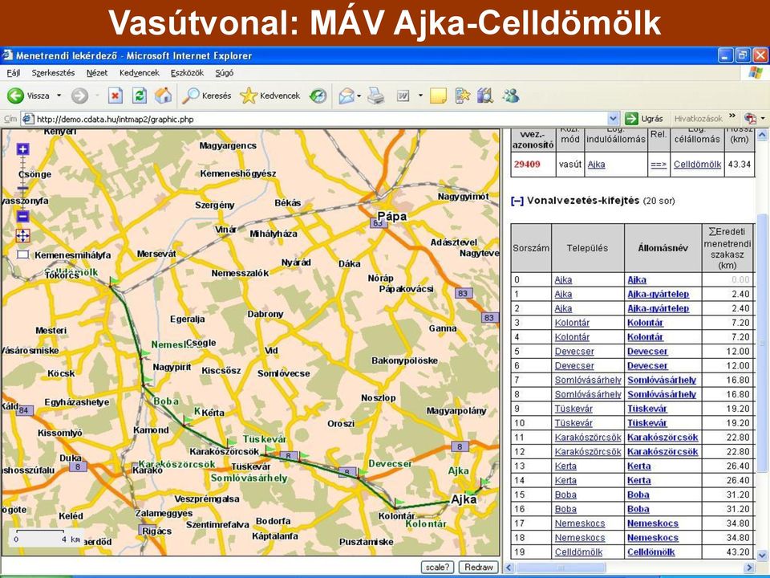Click the Ugrás go button
Screen dimensions: 770x578
645,119
